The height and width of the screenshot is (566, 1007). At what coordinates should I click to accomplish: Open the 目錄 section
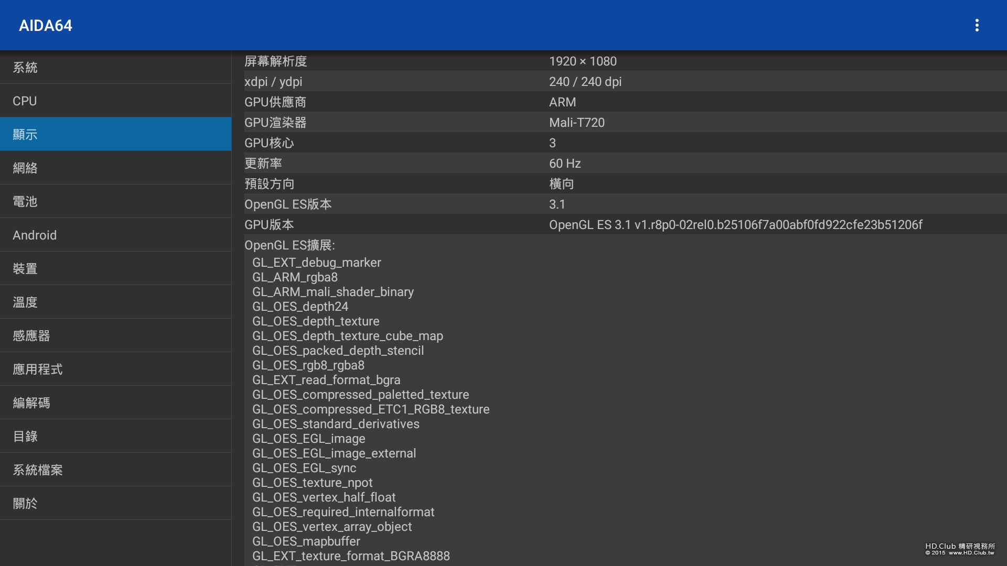pyautogui.click(x=115, y=436)
